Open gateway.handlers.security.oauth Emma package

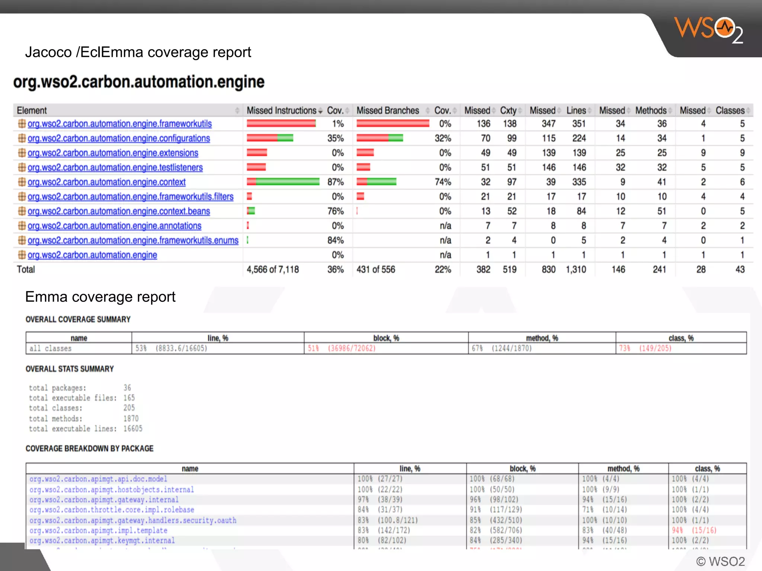[x=133, y=520]
